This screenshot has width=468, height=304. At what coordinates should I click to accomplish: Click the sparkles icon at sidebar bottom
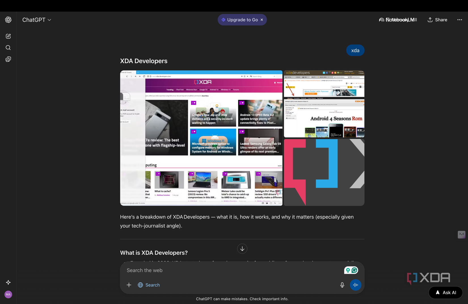tap(8, 282)
